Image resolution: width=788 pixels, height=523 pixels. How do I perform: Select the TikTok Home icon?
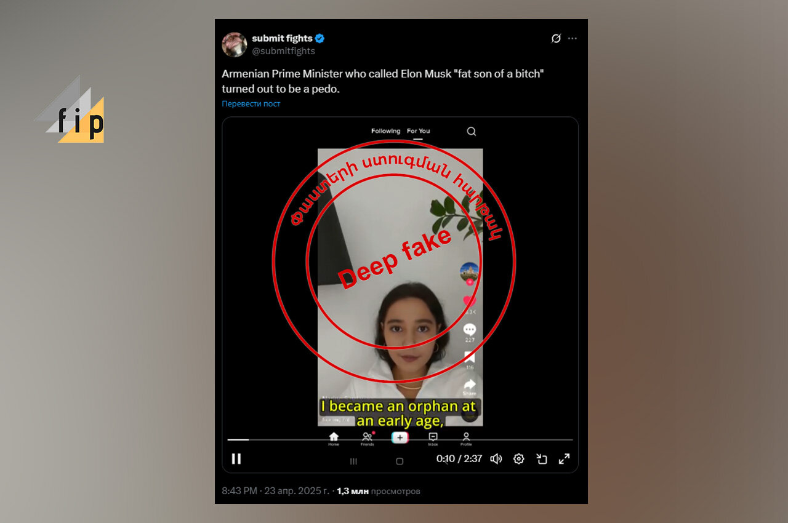[x=333, y=437]
